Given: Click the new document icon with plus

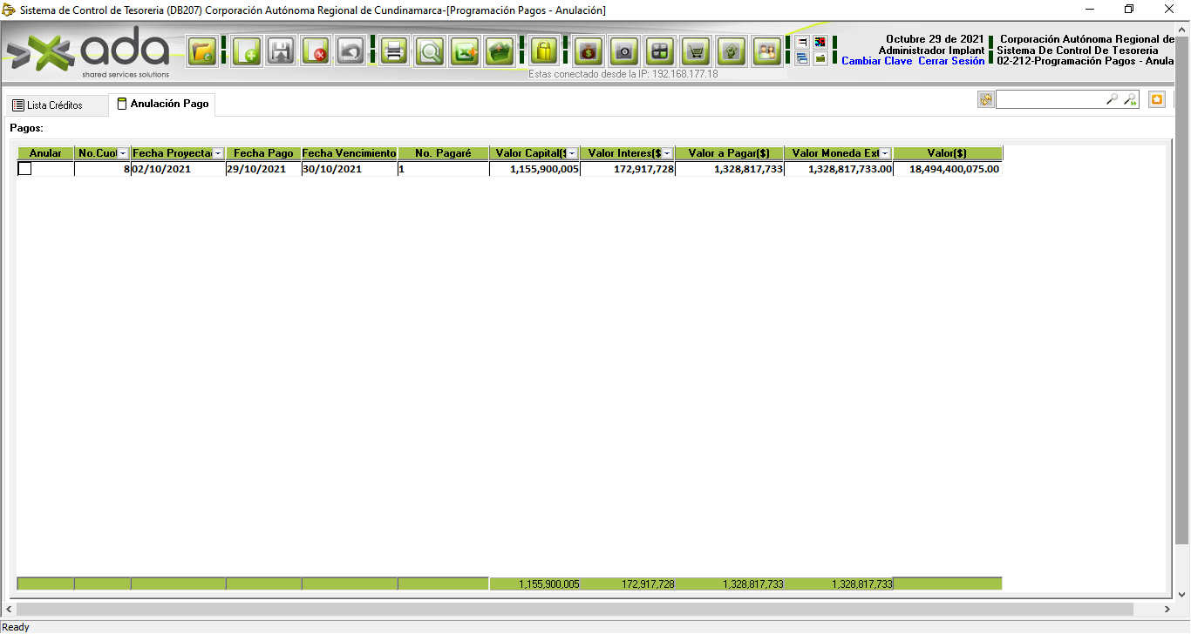Looking at the screenshot, I should 247,52.
